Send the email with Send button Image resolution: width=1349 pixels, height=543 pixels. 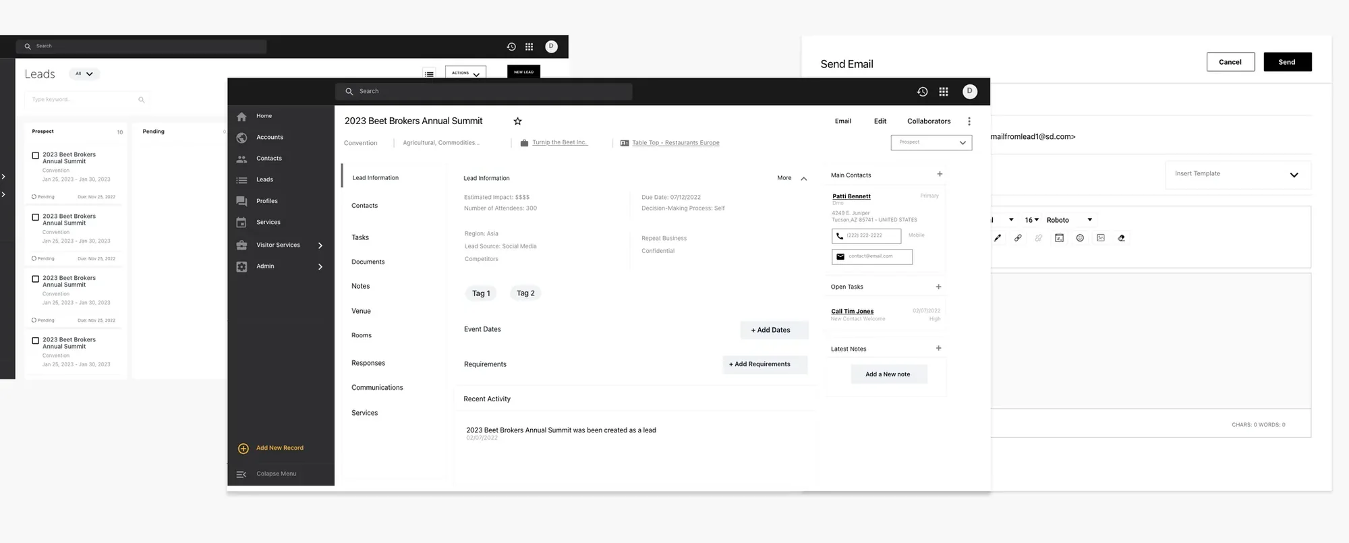1287,62
